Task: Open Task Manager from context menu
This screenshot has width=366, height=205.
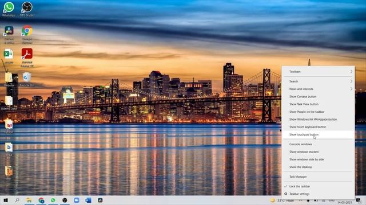Action: coord(318,177)
